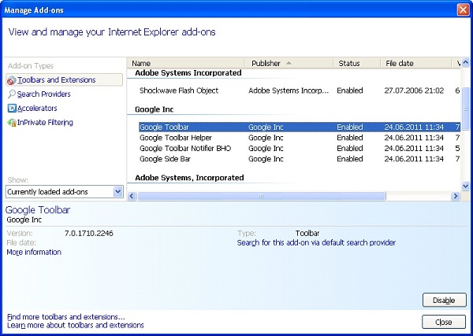Sort list by Publisher column header
The width and height of the screenshot is (473, 336).
pos(290,63)
